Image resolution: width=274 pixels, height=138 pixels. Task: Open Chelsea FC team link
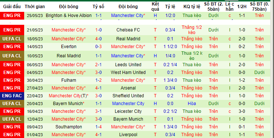click(x=128, y=30)
